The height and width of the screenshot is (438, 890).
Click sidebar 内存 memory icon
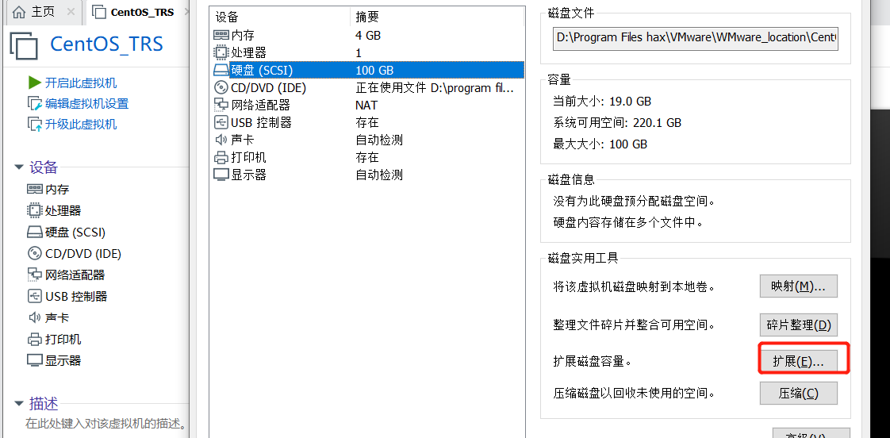pyautogui.click(x=35, y=189)
